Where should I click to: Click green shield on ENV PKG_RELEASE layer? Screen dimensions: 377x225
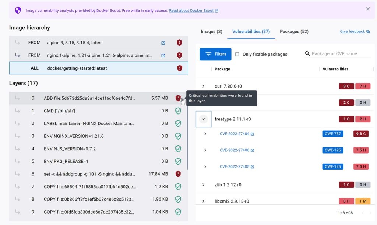178,161
